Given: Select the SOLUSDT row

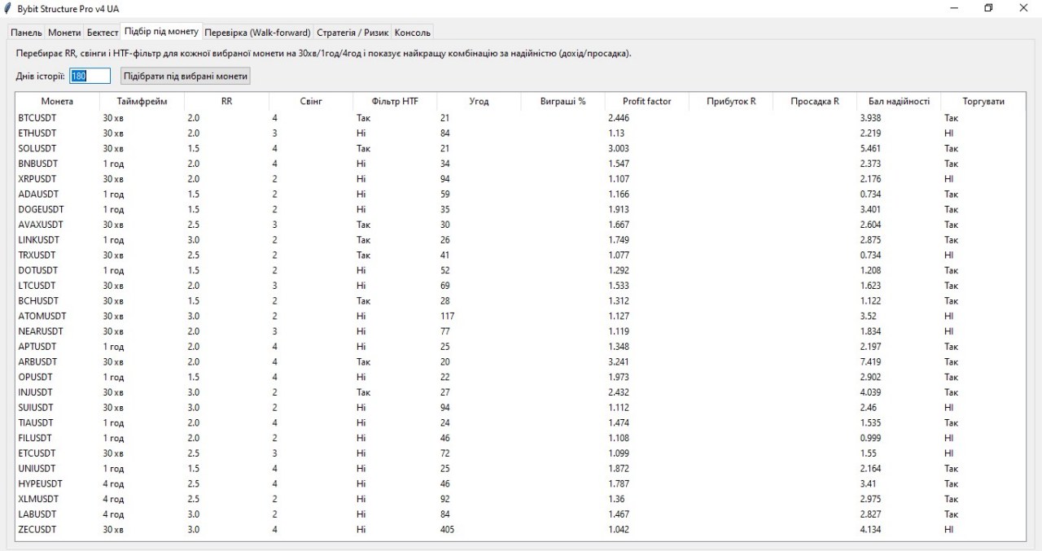Looking at the screenshot, I should [x=520, y=149].
